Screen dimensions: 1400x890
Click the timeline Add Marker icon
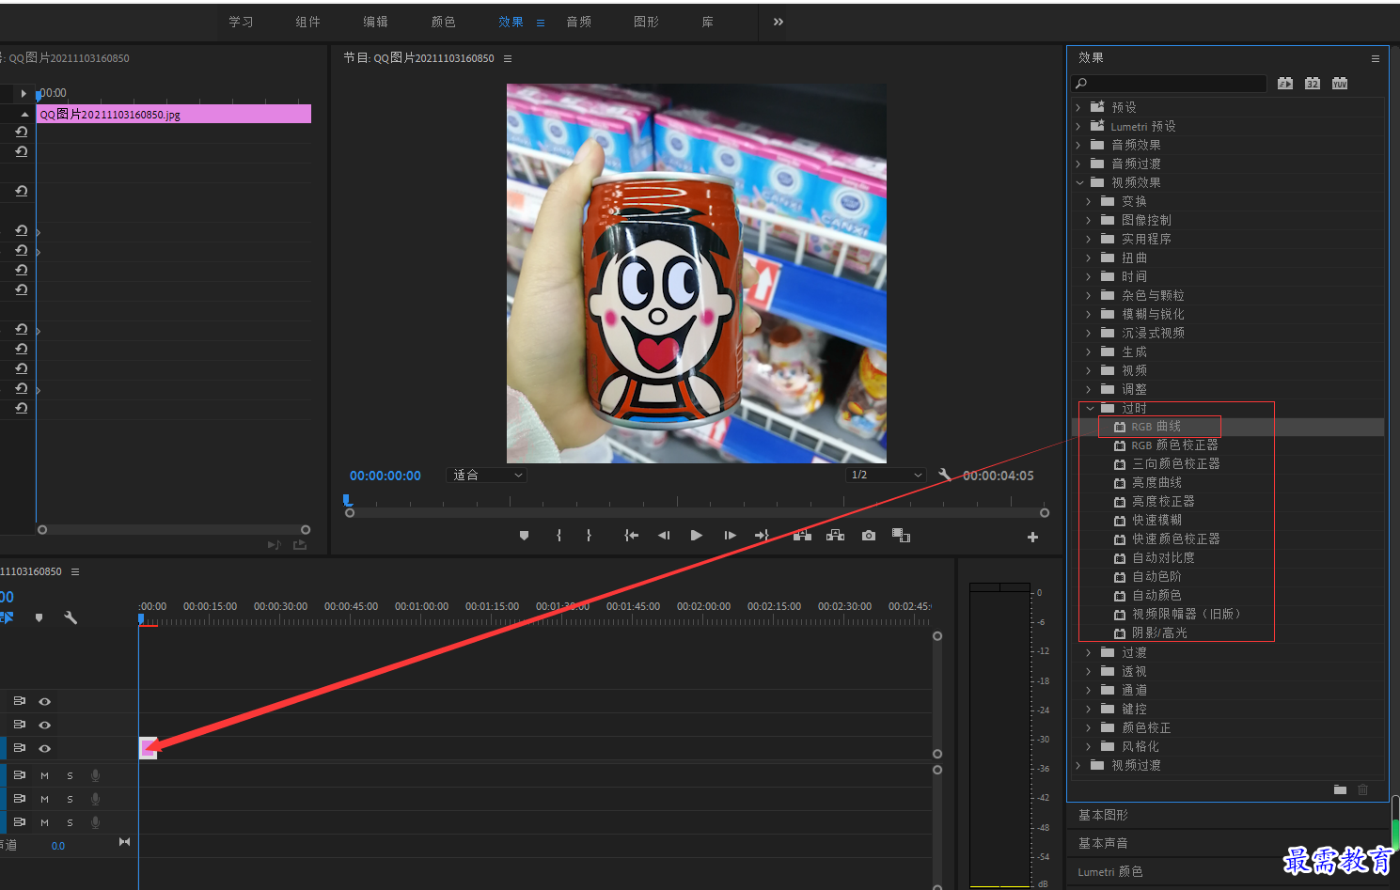pos(39,617)
